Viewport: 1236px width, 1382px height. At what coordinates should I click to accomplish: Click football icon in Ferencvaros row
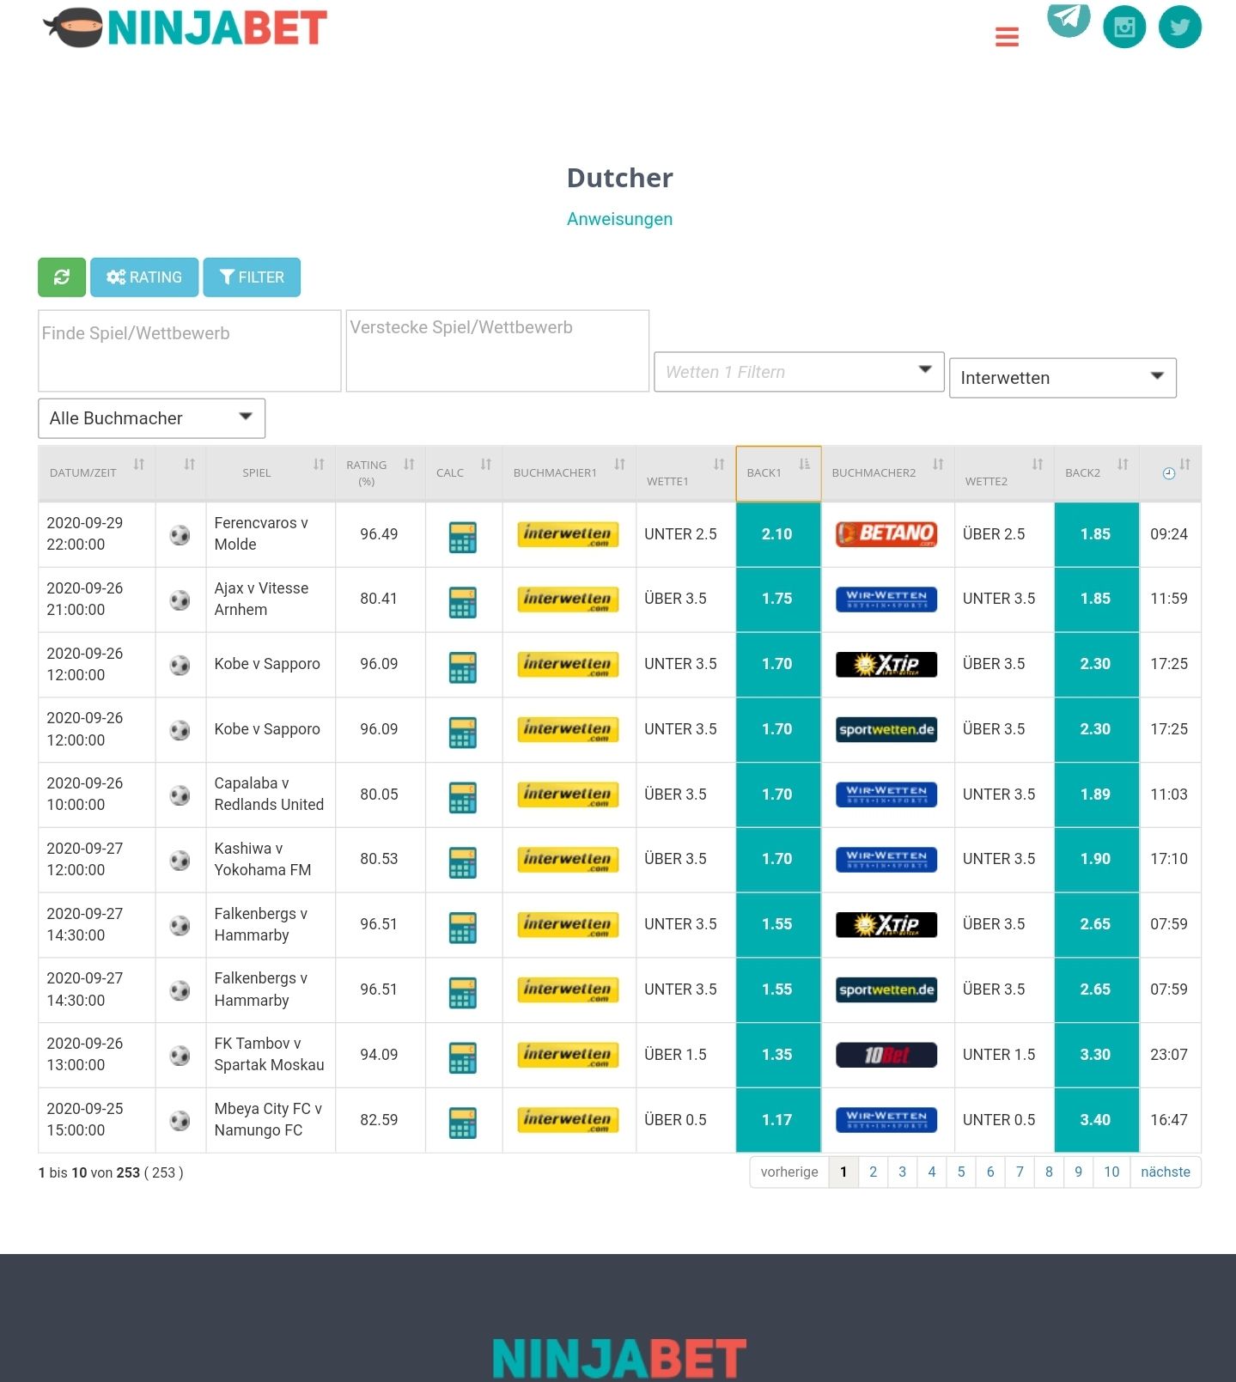[180, 535]
